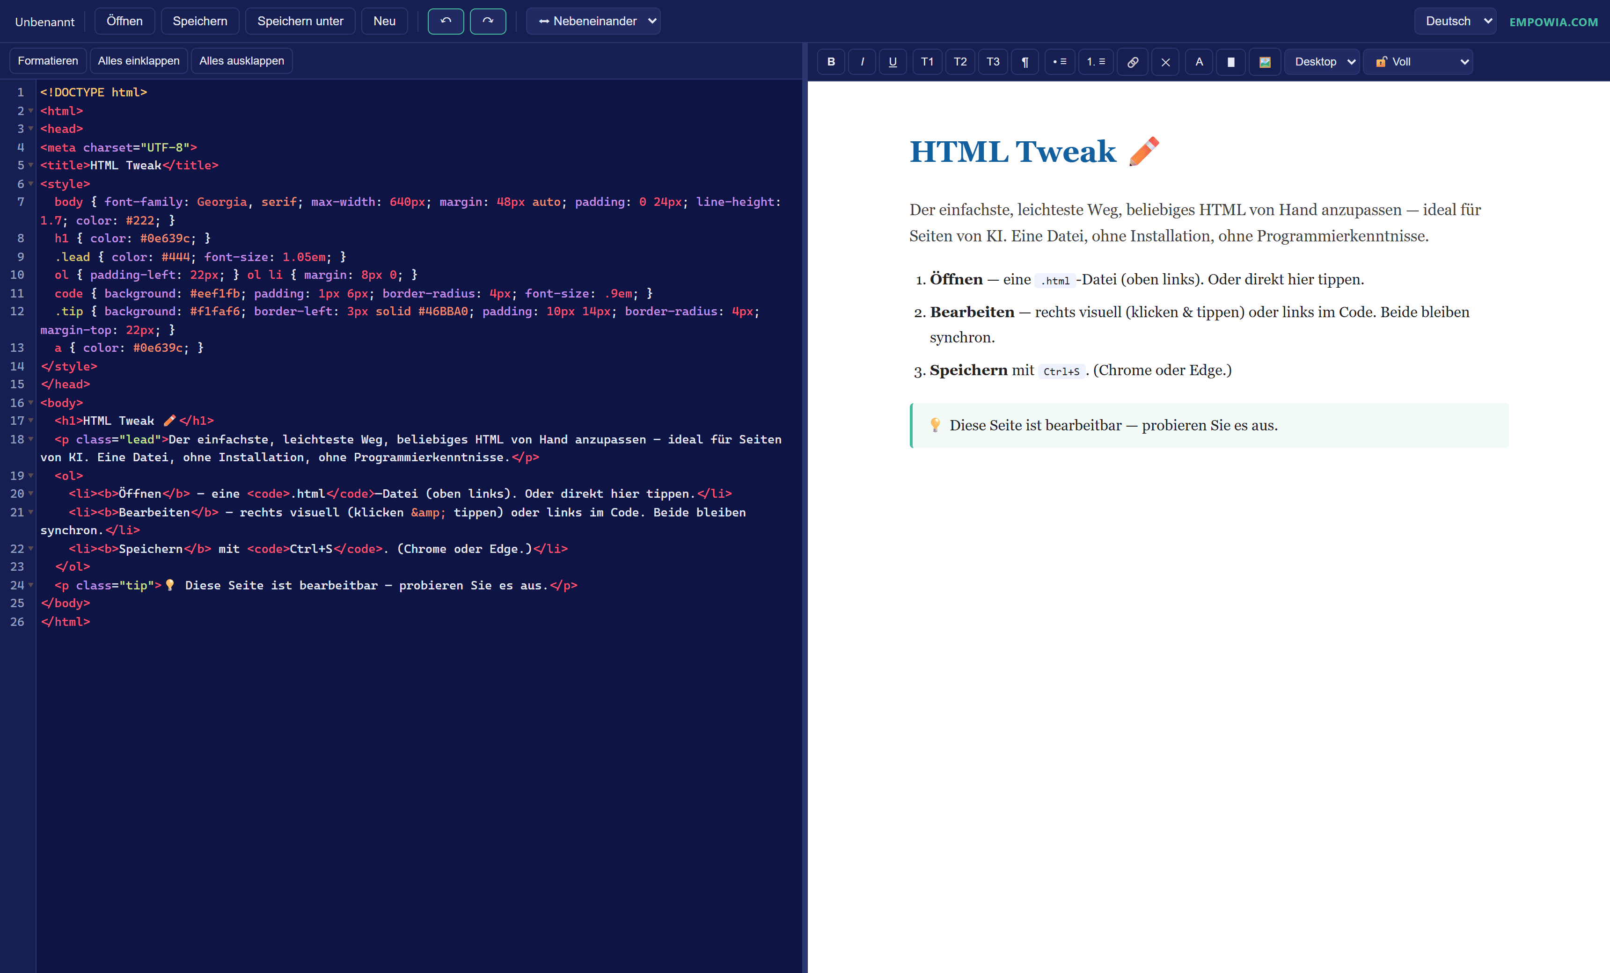Click the HTML Tweak heading in preview
Screen dimensions: 1610x973
[1012, 152]
